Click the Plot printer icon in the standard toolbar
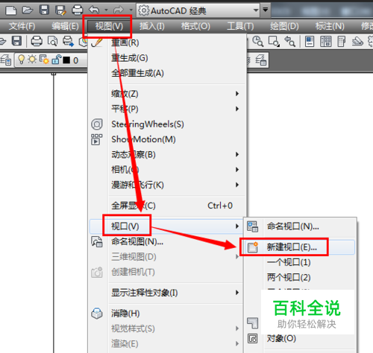This screenshot has width=373, height=353. pyautogui.click(x=37, y=41)
